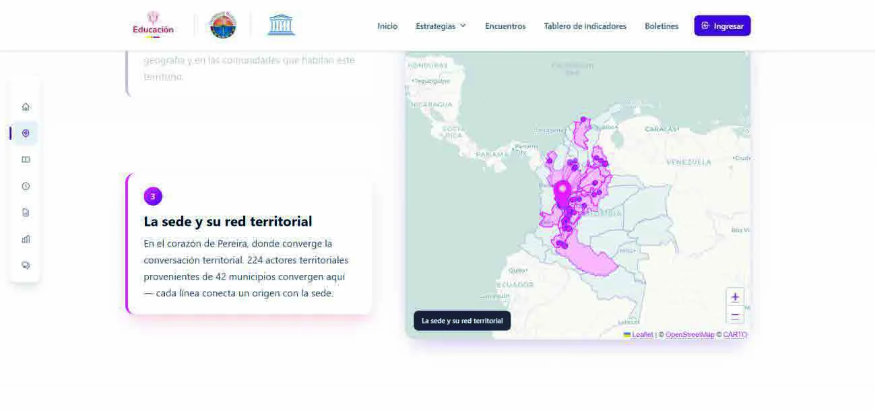Open Tablero de indicadores in the navigation

pyautogui.click(x=585, y=26)
